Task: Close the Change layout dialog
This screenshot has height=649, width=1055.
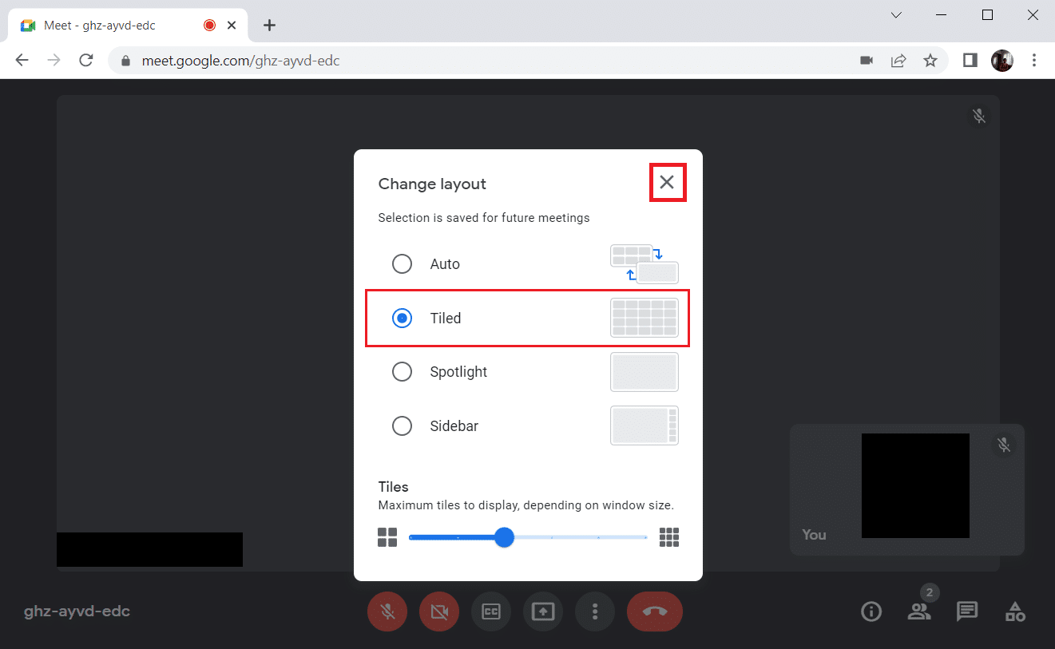Action: coord(667,183)
